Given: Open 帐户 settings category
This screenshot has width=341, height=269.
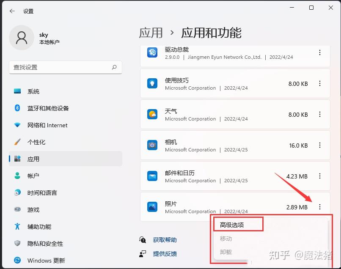Looking at the screenshot, I should point(66,176).
